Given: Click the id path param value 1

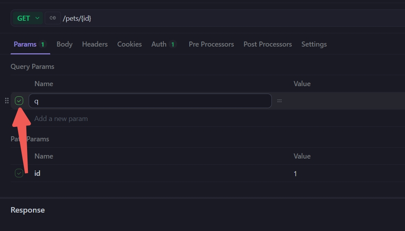Looking at the screenshot, I should [x=295, y=173].
